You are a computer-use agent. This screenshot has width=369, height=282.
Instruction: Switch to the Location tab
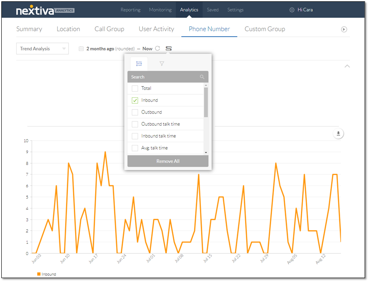point(68,29)
